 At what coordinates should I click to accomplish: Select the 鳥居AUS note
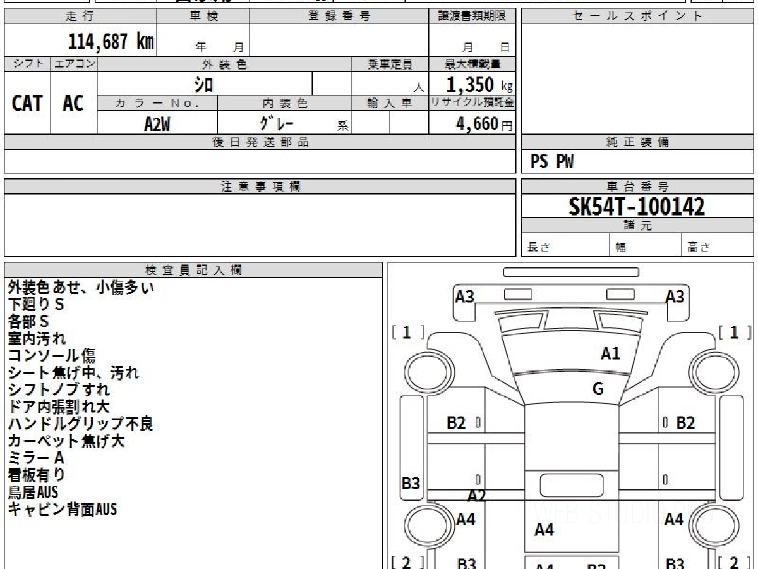point(33,492)
